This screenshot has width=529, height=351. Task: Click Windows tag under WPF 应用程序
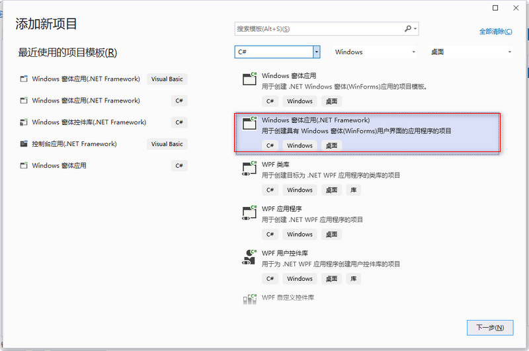pyautogui.click(x=300, y=235)
